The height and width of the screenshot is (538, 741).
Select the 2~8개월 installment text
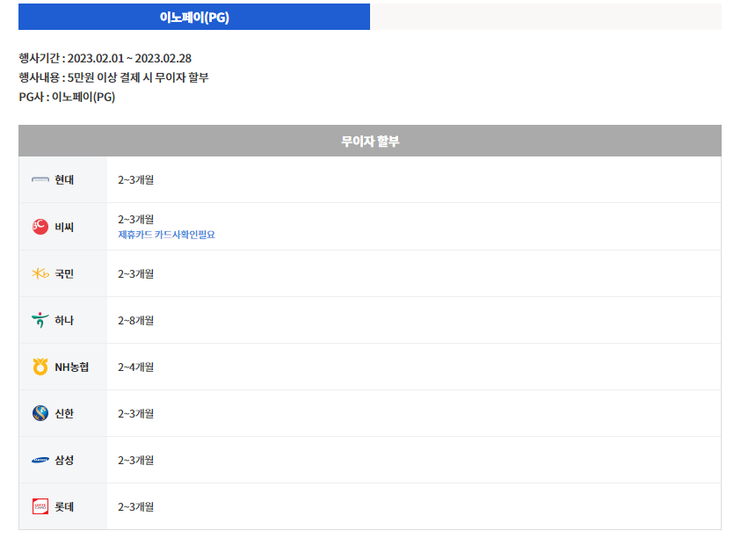[136, 321]
